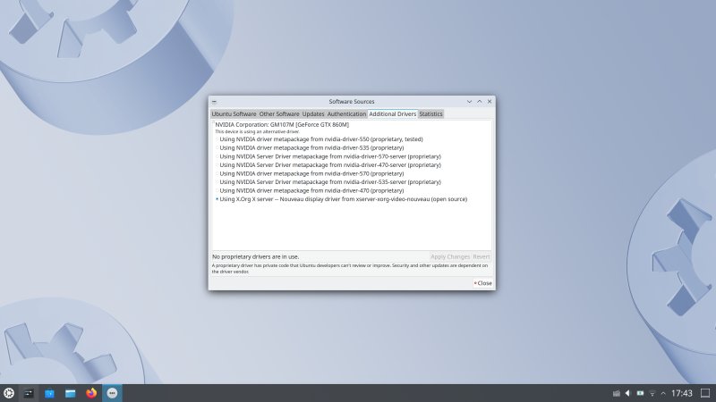Select the Additional Drivers tab

click(x=393, y=114)
